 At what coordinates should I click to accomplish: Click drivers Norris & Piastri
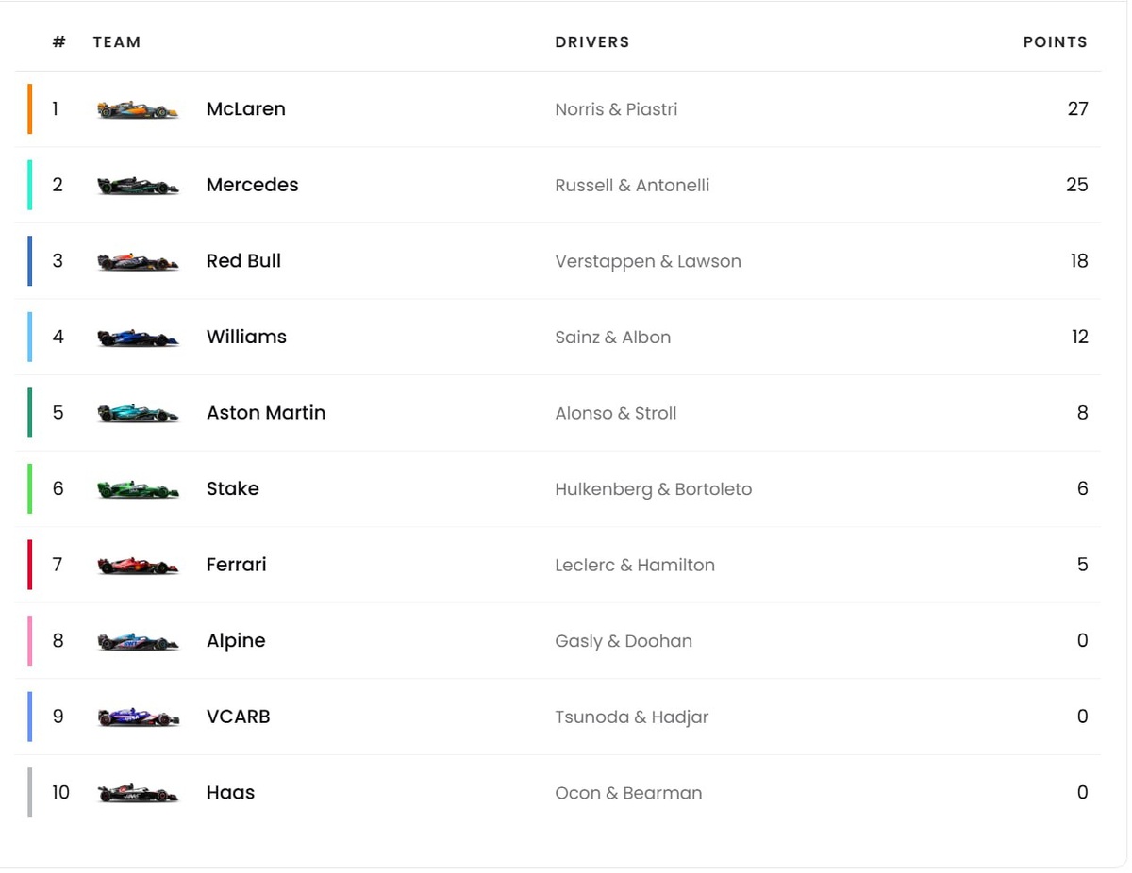pyautogui.click(x=616, y=109)
